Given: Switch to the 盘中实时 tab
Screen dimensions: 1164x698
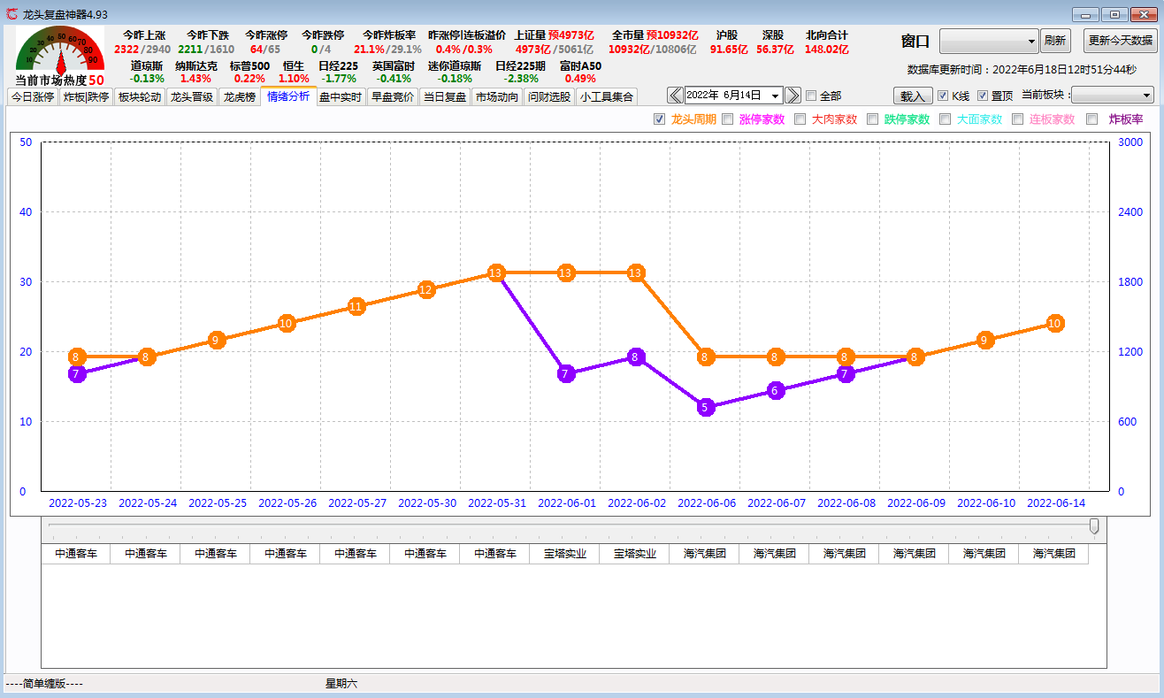Looking at the screenshot, I should point(341,97).
